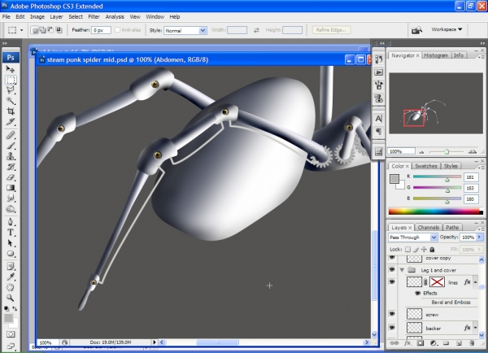Screen dimensions: 488x353
Task: Open the status bar info arrow
Action: [x=154, y=342]
